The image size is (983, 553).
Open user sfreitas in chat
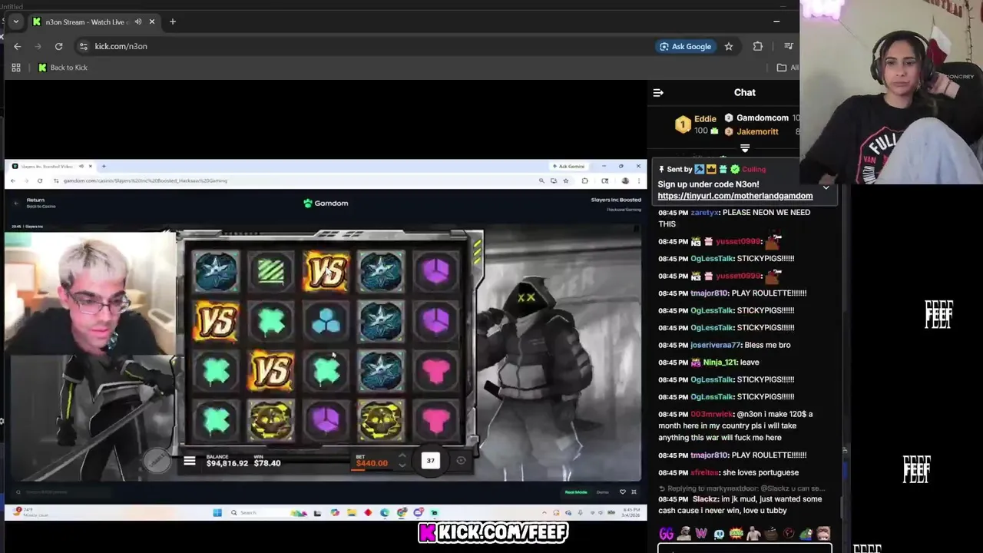[706, 473]
